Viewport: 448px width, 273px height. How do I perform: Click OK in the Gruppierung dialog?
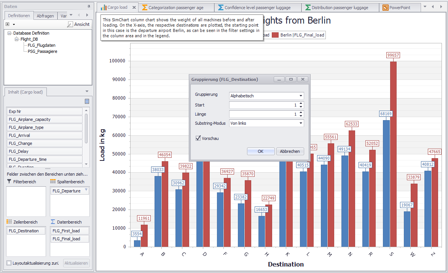point(260,151)
